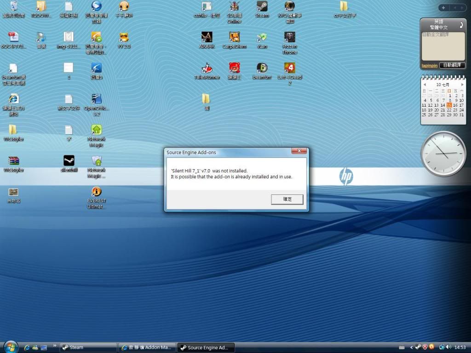This screenshot has width=471, height=353.
Task: Open the EVEREST Ultimate desktop icon
Action: tap(96, 192)
